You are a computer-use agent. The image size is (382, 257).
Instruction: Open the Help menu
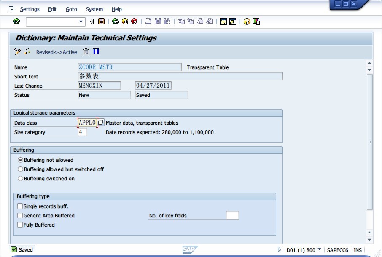coord(116,9)
